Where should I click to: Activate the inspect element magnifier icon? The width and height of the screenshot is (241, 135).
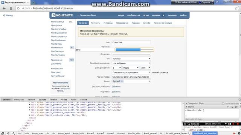14,133
